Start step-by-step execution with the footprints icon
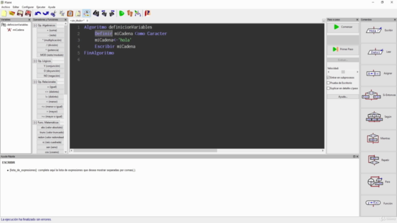Image resolution: width=397 pixels, height=223 pixels. tap(130, 14)
